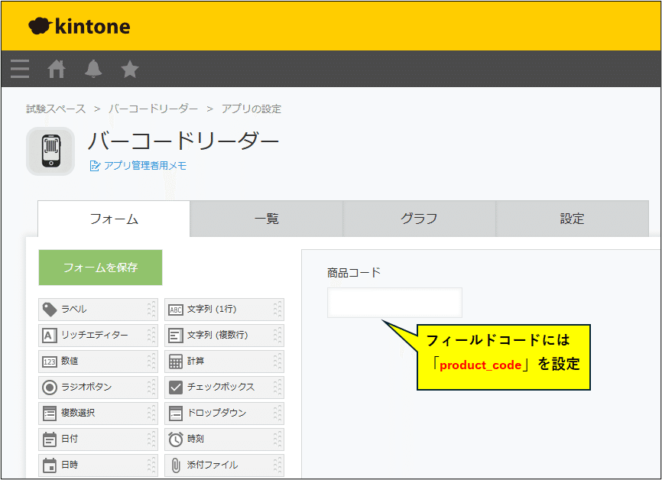Switch to the 一覧 tab
Image resolution: width=662 pixels, height=480 pixels.
coord(266,219)
